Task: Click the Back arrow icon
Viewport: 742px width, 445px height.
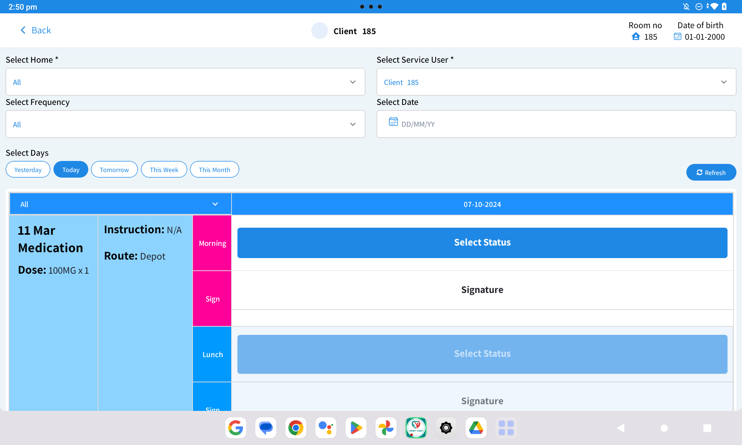Action: coord(23,30)
